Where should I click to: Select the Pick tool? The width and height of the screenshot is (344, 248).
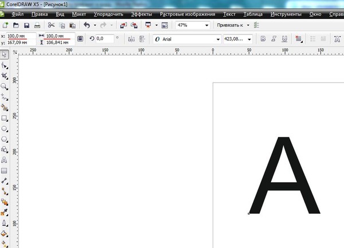pyautogui.click(x=4, y=54)
